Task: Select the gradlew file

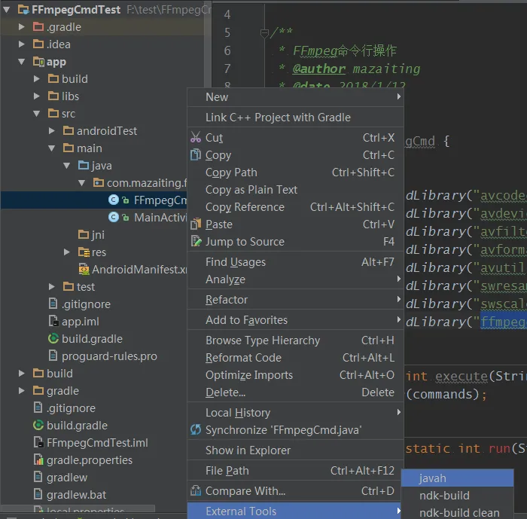Action: pyautogui.click(x=67, y=478)
